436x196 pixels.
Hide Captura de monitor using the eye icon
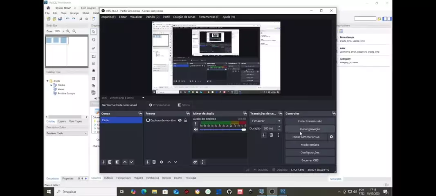point(180,120)
